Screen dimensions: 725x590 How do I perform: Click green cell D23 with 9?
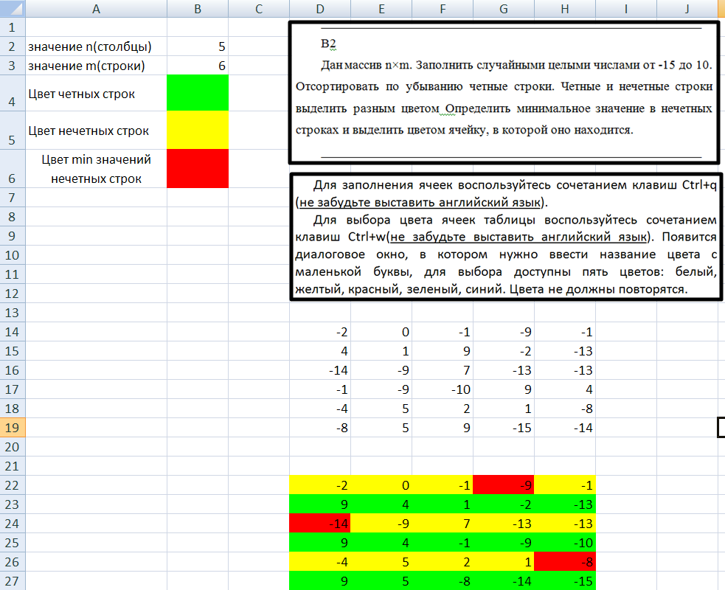(320, 504)
